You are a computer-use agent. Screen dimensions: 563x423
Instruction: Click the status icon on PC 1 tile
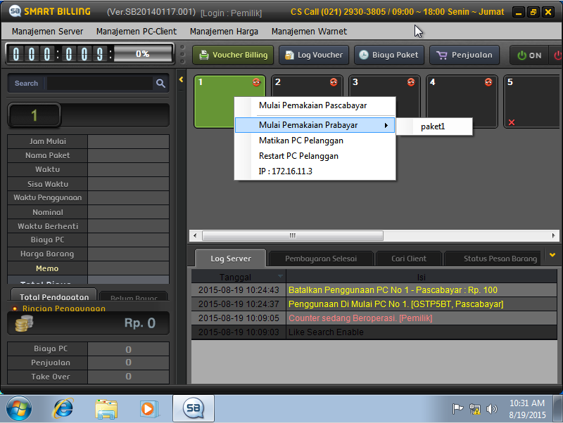tap(256, 82)
